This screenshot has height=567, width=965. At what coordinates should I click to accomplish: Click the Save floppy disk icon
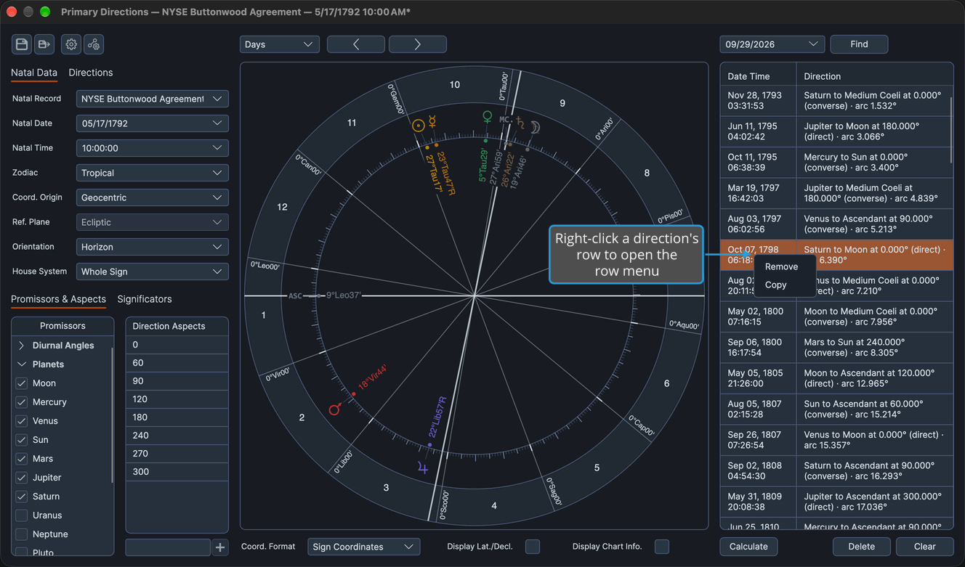click(x=22, y=44)
